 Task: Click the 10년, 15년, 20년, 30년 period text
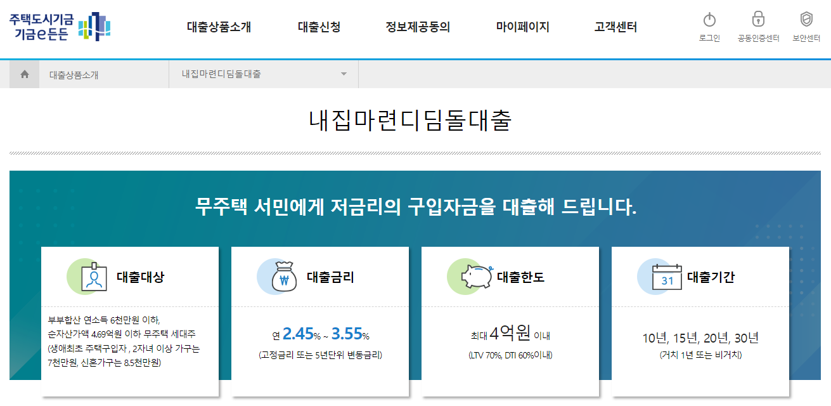700,337
